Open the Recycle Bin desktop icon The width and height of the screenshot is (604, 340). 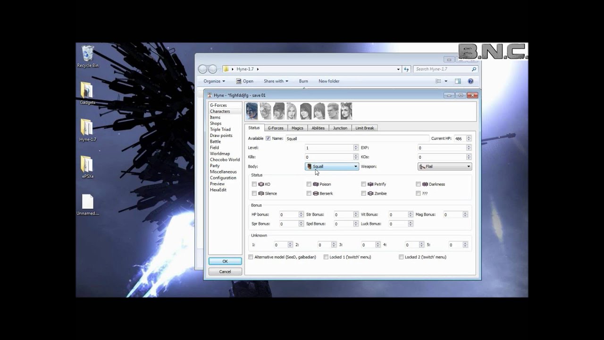pos(88,57)
